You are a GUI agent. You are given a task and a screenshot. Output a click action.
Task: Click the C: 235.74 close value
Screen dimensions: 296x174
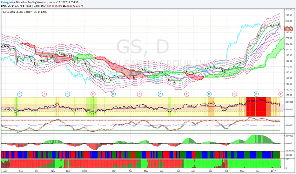pyautogui.click(x=78, y=6)
